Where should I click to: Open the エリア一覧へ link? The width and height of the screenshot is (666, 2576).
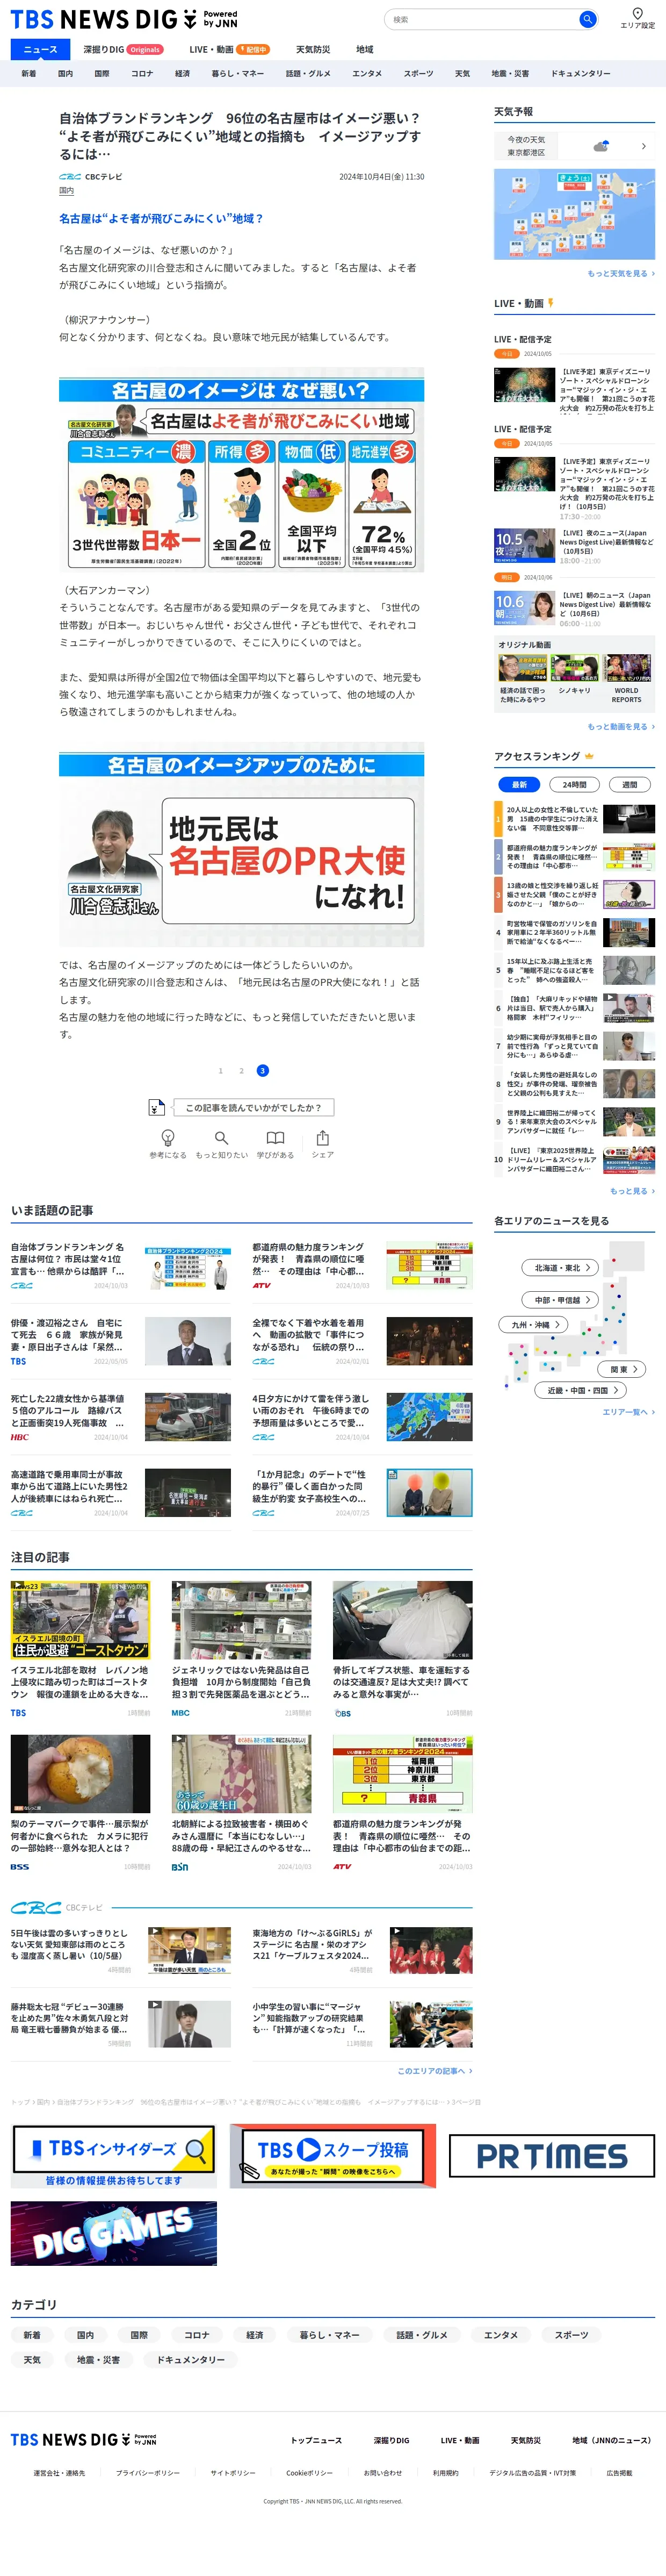click(x=628, y=1412)
